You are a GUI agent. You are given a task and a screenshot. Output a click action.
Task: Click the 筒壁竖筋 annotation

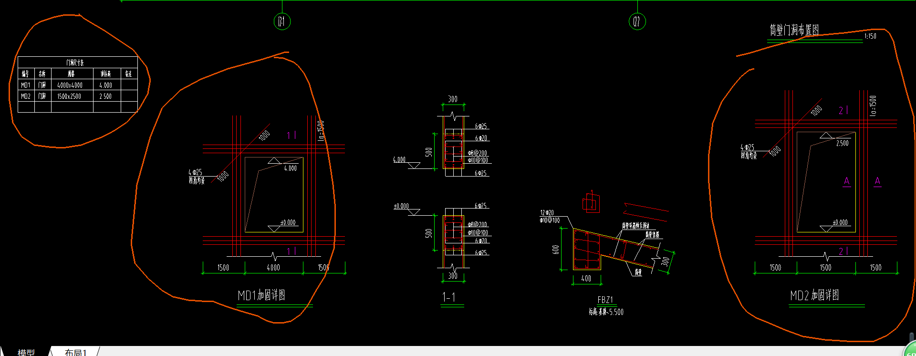[x=652, y=234]
